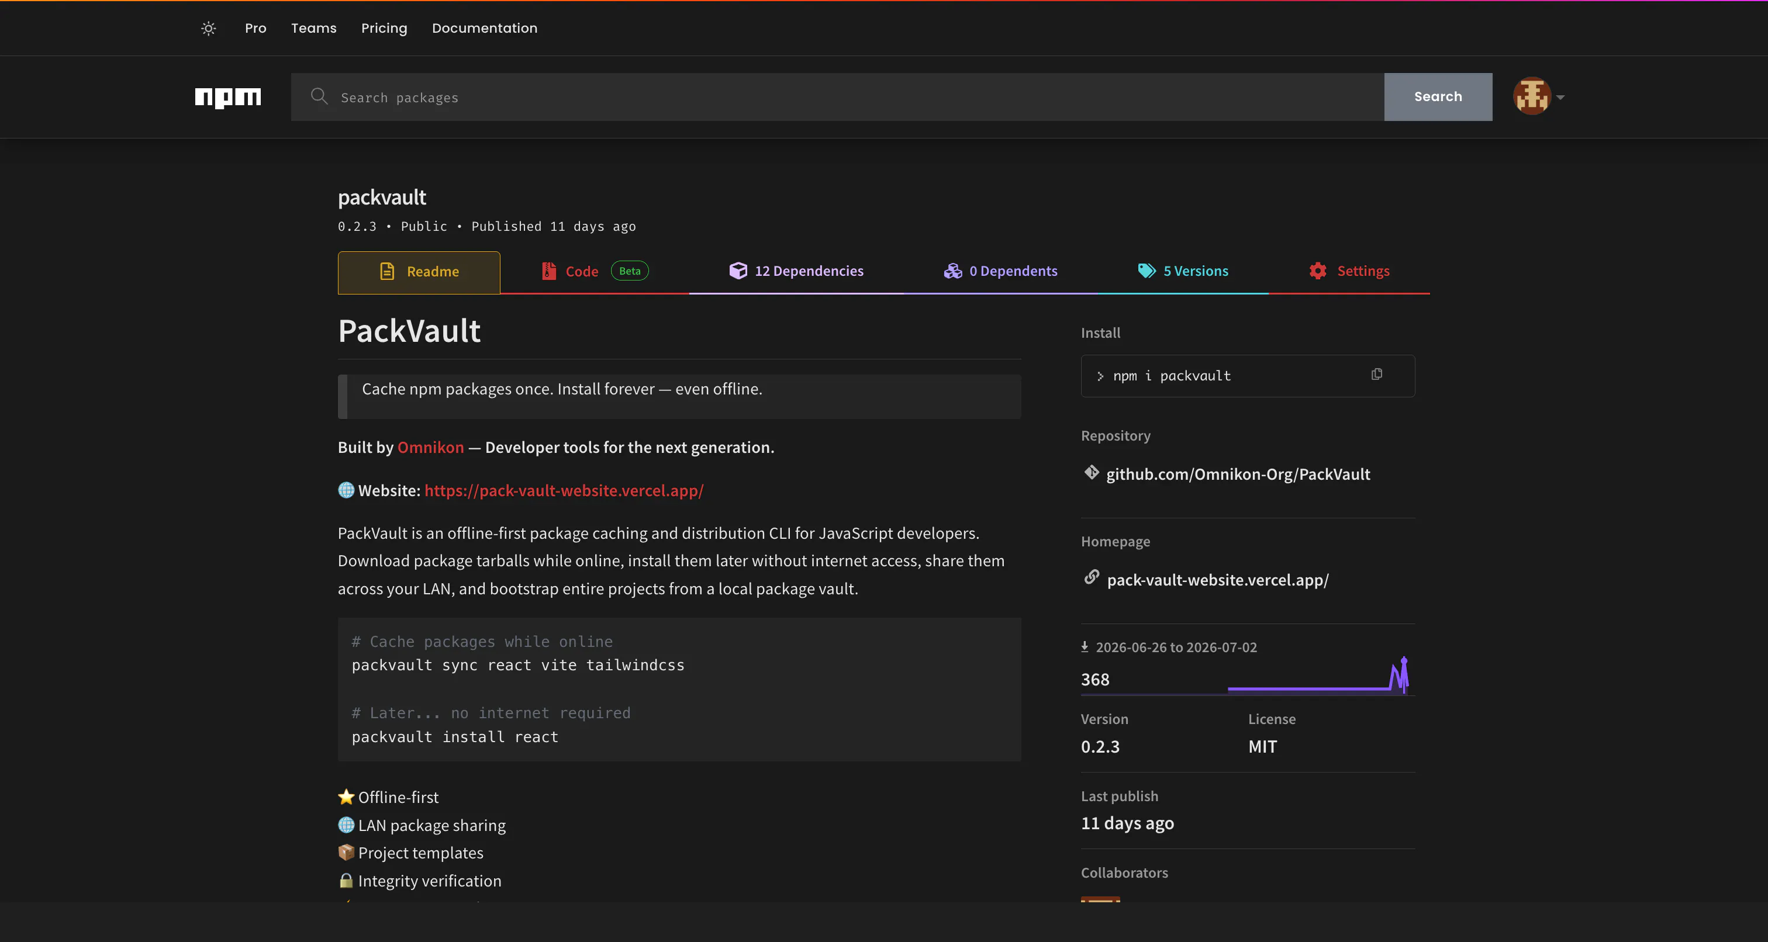Click the Code file icon

coord(548,271)
